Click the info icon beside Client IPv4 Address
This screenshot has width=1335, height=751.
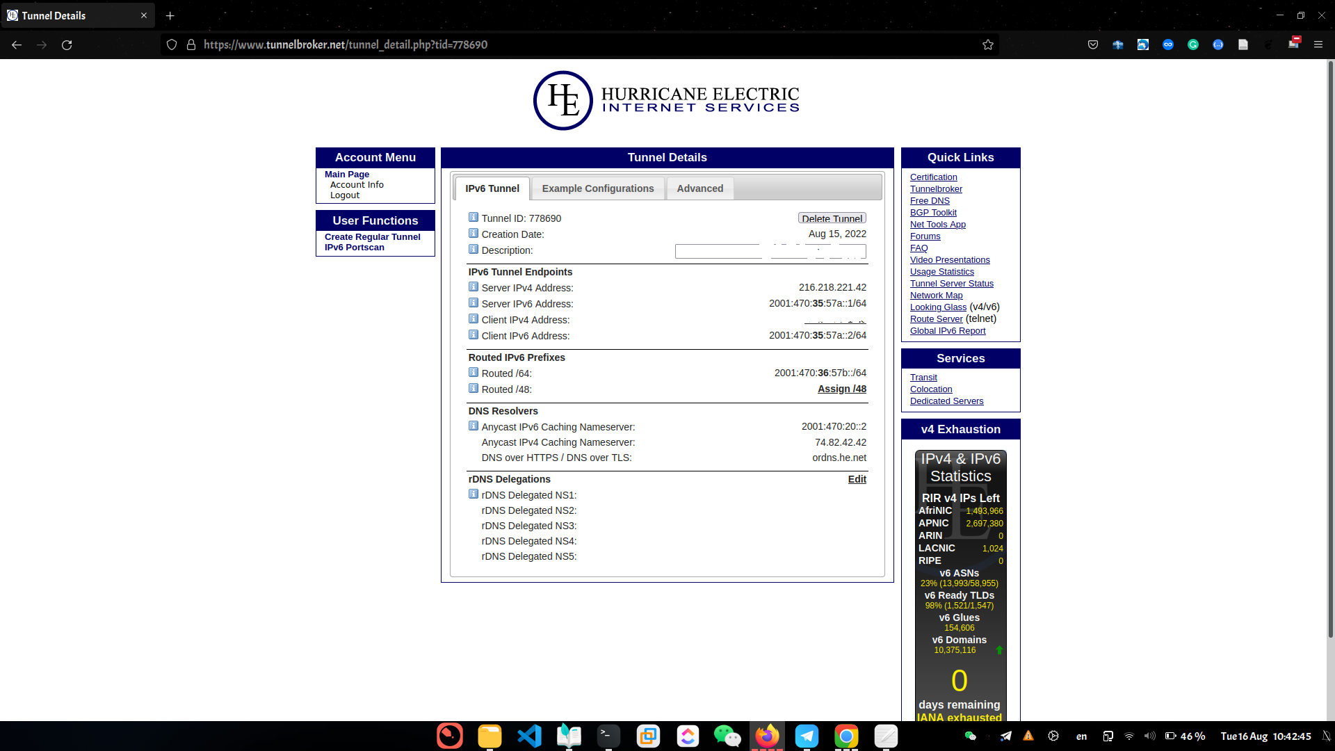tap(474, 319)
